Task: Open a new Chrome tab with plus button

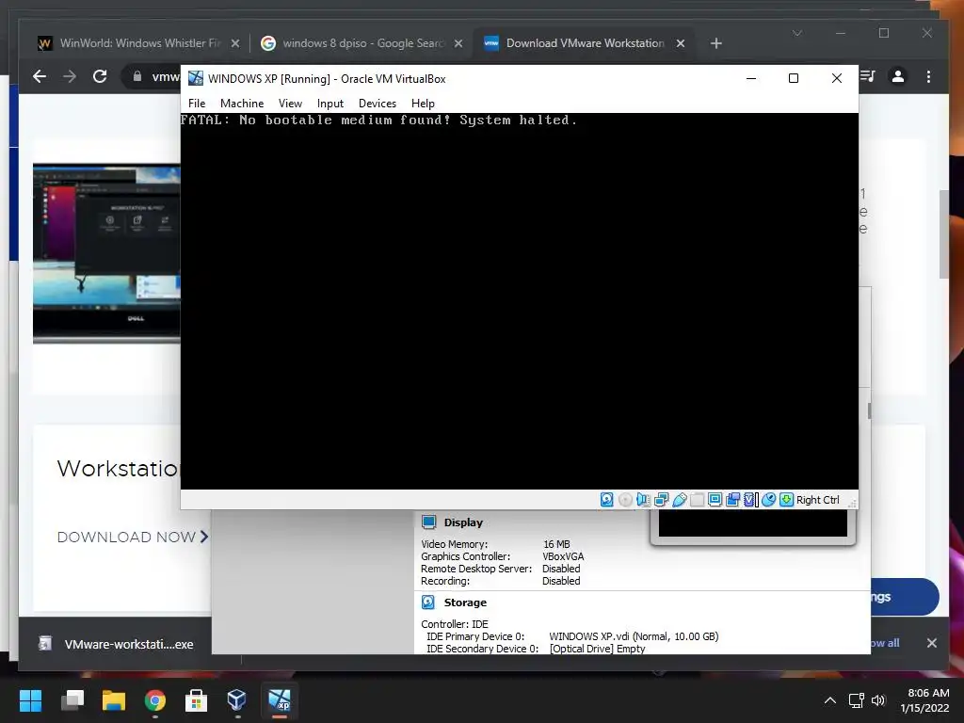Action: point(715,43)
